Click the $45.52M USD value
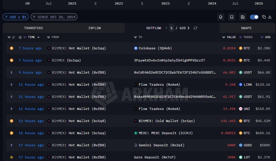276x161 pixels. pyautogui.click(x=263, y=121)
